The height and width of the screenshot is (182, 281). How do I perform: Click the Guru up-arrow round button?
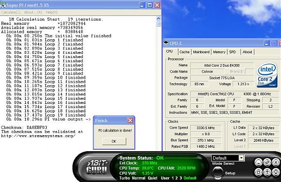(x=267, y=172)
